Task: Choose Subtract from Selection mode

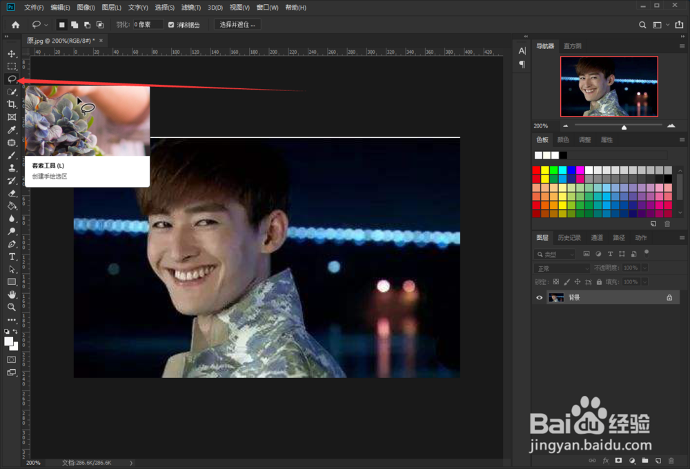Action: (x=87, y=25)
